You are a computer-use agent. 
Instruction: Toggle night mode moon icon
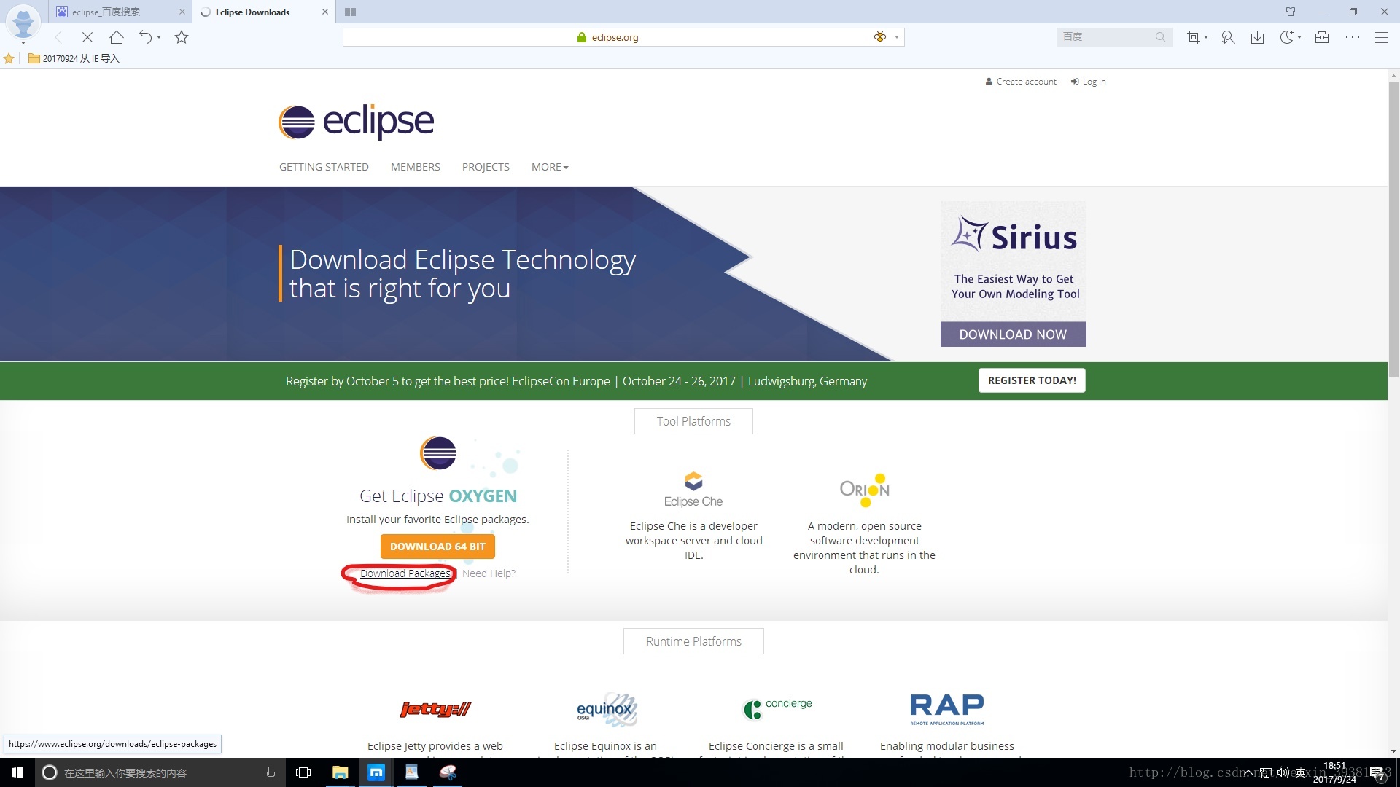click(1287, 37)
